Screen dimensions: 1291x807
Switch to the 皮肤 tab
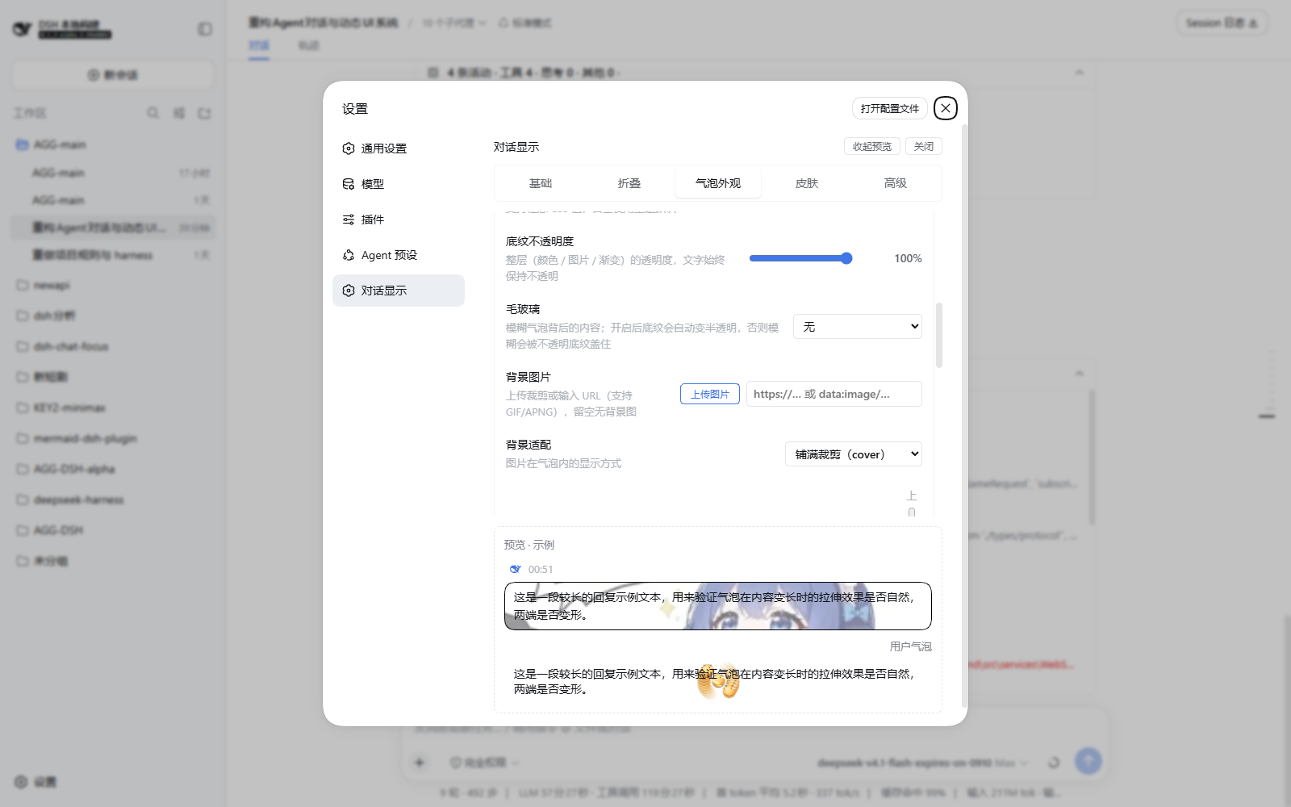click(807, 183)
